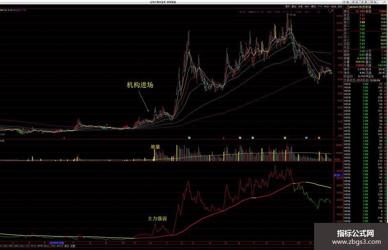Viewport: 388px width, 250px height.
Task: Open the KDJ indicator tab
Action: click(x=22, y=246)
